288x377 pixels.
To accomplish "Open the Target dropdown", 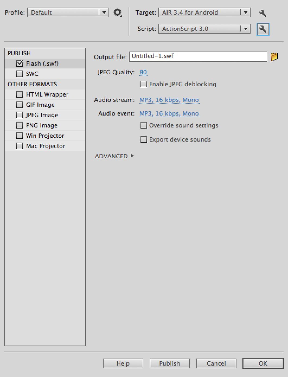I will coord(204,12).
